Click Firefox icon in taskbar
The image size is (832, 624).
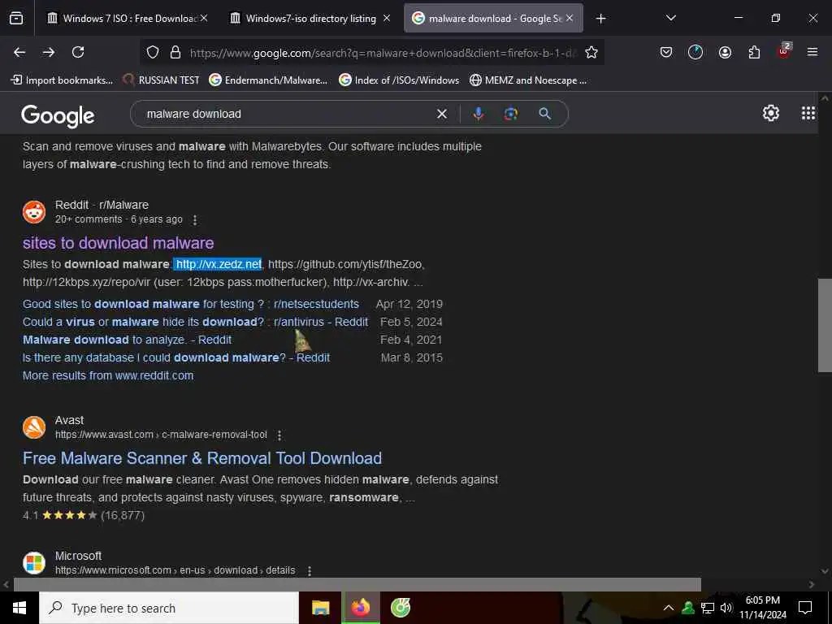click(360, 608)
